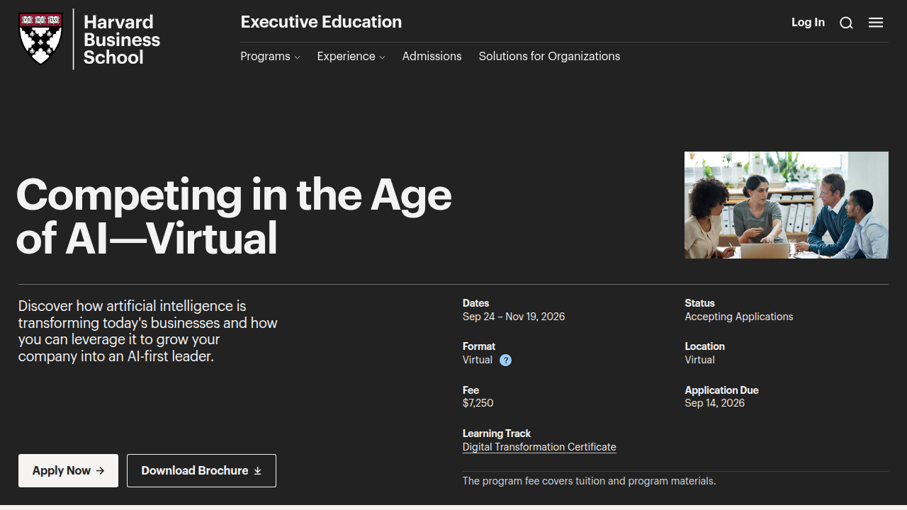
Task: Click the Harvard Business School wordmark text
Action: tap(122, 40)
